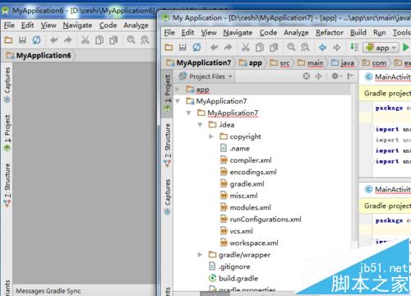
Task: Click Open folder icon in MyApplication7 toolbar
Action: 169,48
